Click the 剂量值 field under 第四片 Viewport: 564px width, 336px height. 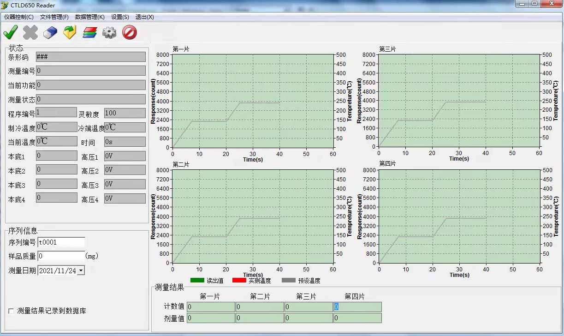(357, 318)
